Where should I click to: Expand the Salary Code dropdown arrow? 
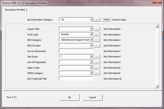pos(91,67)
